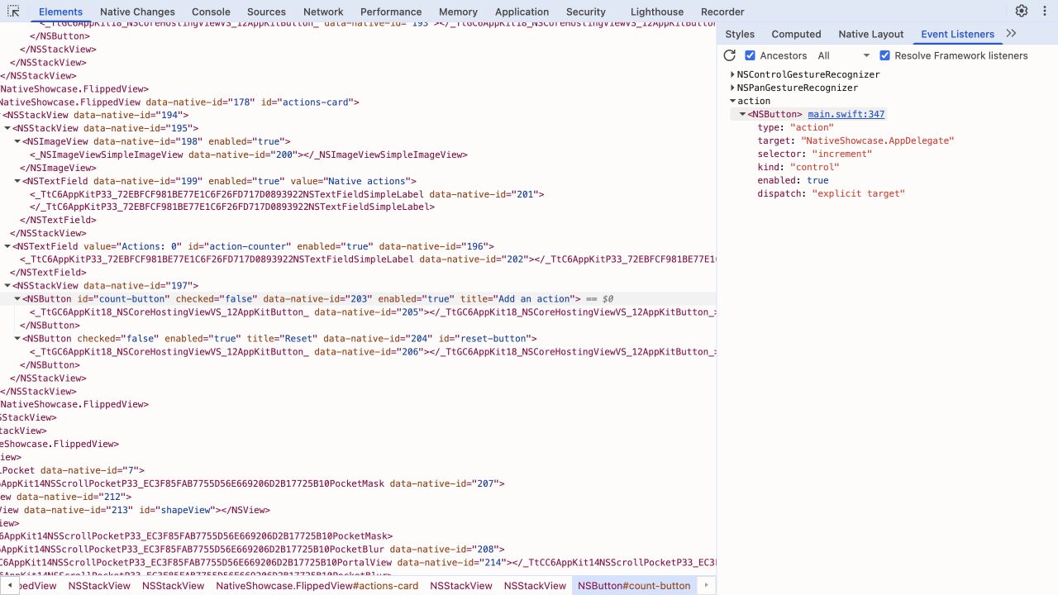Select the target "NativeShowcase.AppDelegate" property

click(855, 140)
